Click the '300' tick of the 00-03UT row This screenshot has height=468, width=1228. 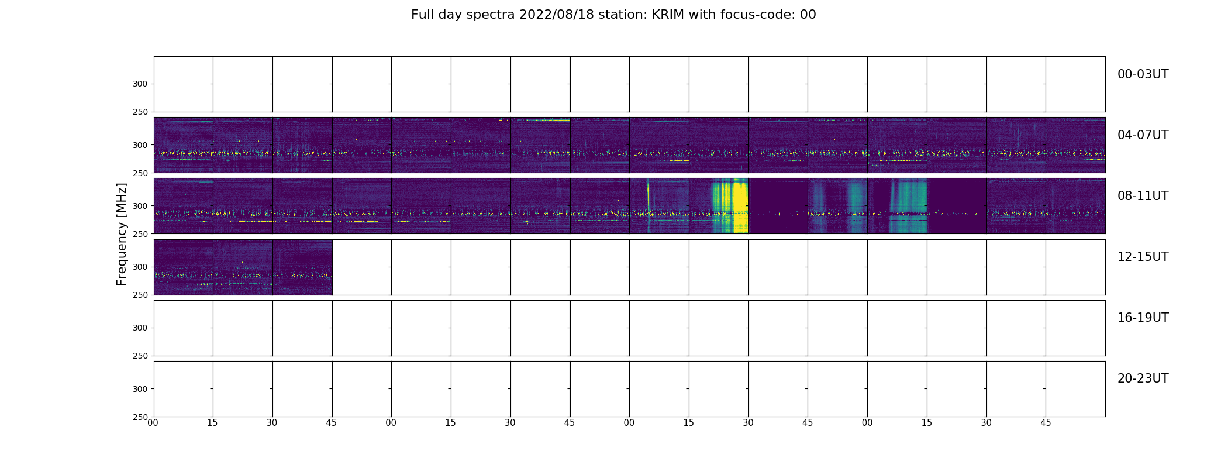click(x=140, y=84)
